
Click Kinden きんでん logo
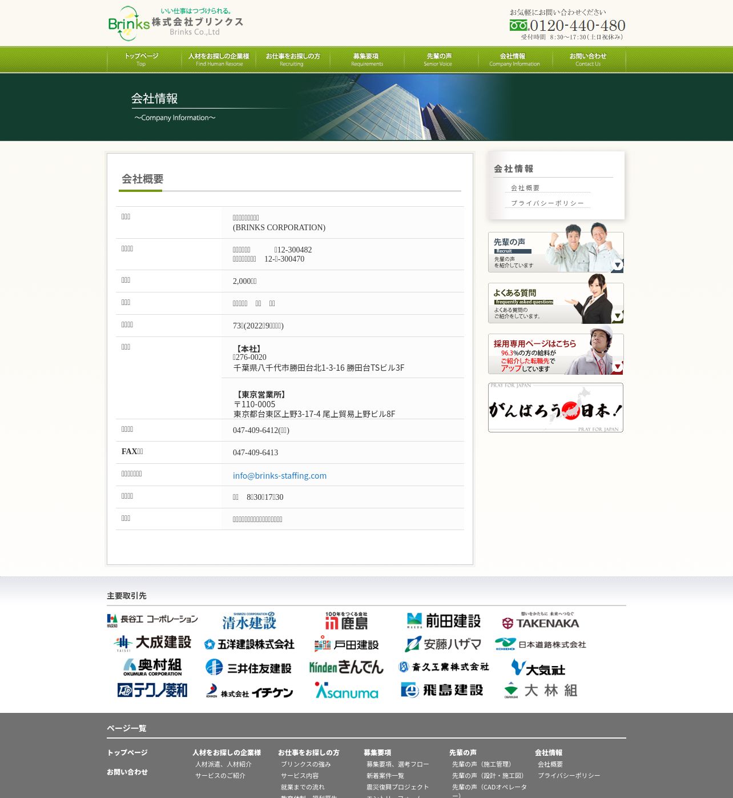tap(347, 667)
